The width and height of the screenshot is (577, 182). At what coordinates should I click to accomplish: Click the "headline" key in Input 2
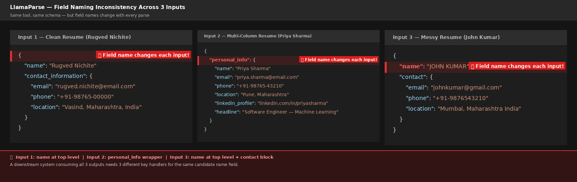227,112
